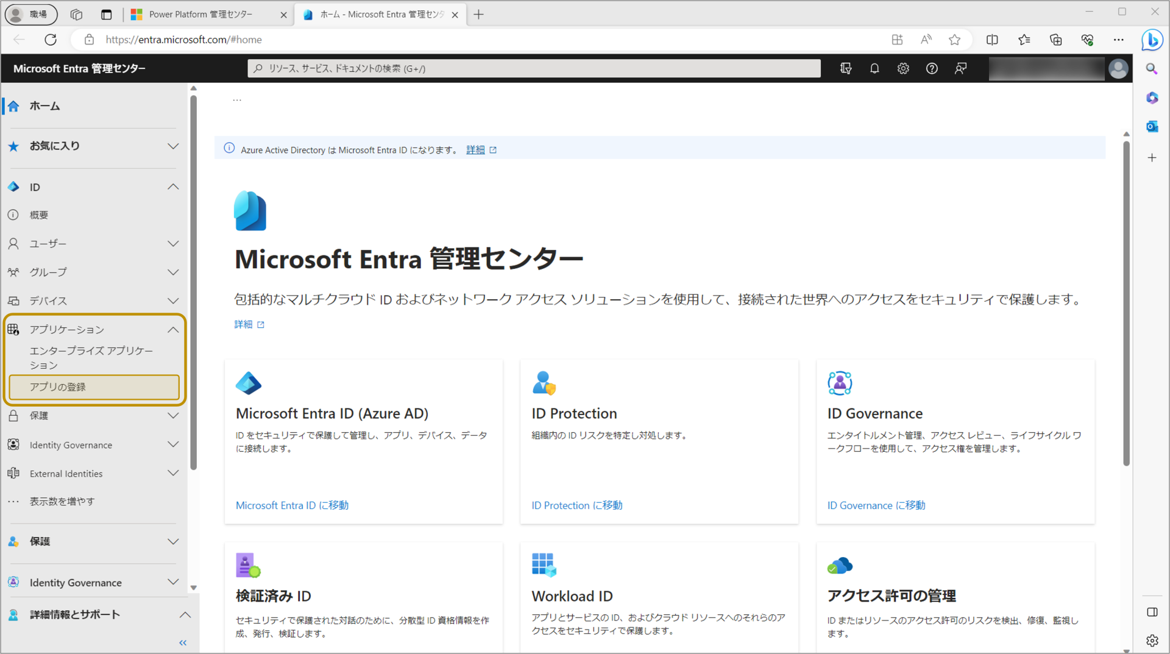Image resolution: width=1170 pixels, height=654 pixels.
Task: Open the Edge sidebar search icon
Action: point(1152,69)
